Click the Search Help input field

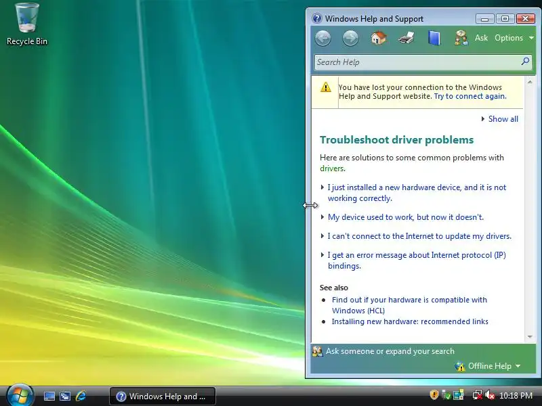(x=417, y=62)
